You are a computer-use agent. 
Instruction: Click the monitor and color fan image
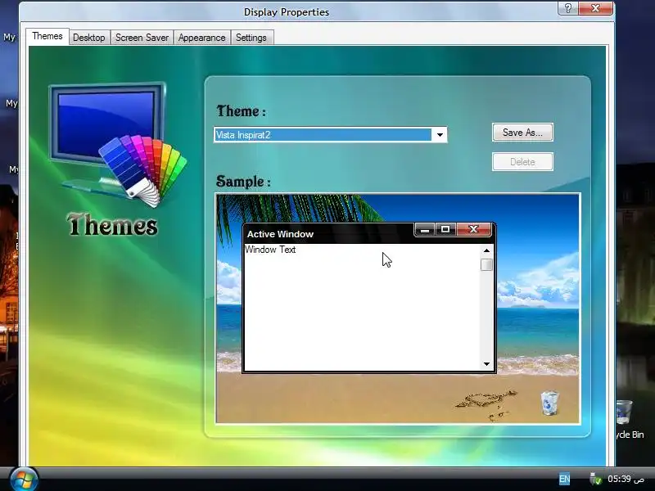click(118, 145)
